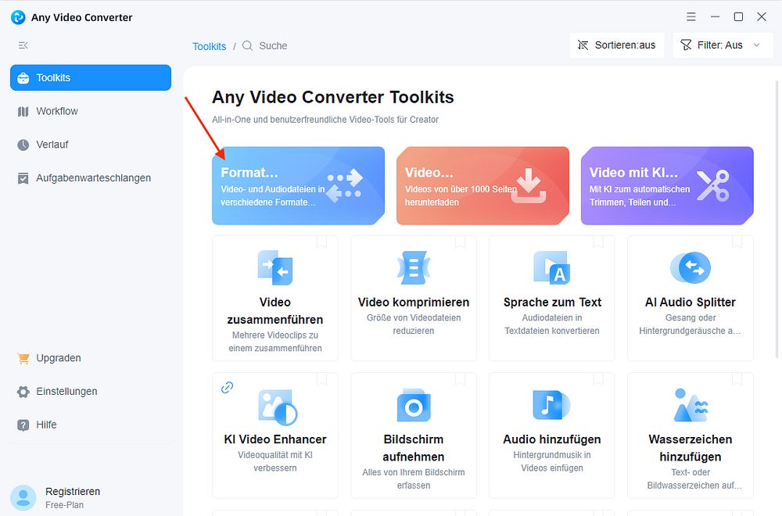Image resolution: width=782 pixels, height=516 pixels.
Task: Click 'Videoqualität mit KI verbessern' description
Action: [x=275, y=461]
